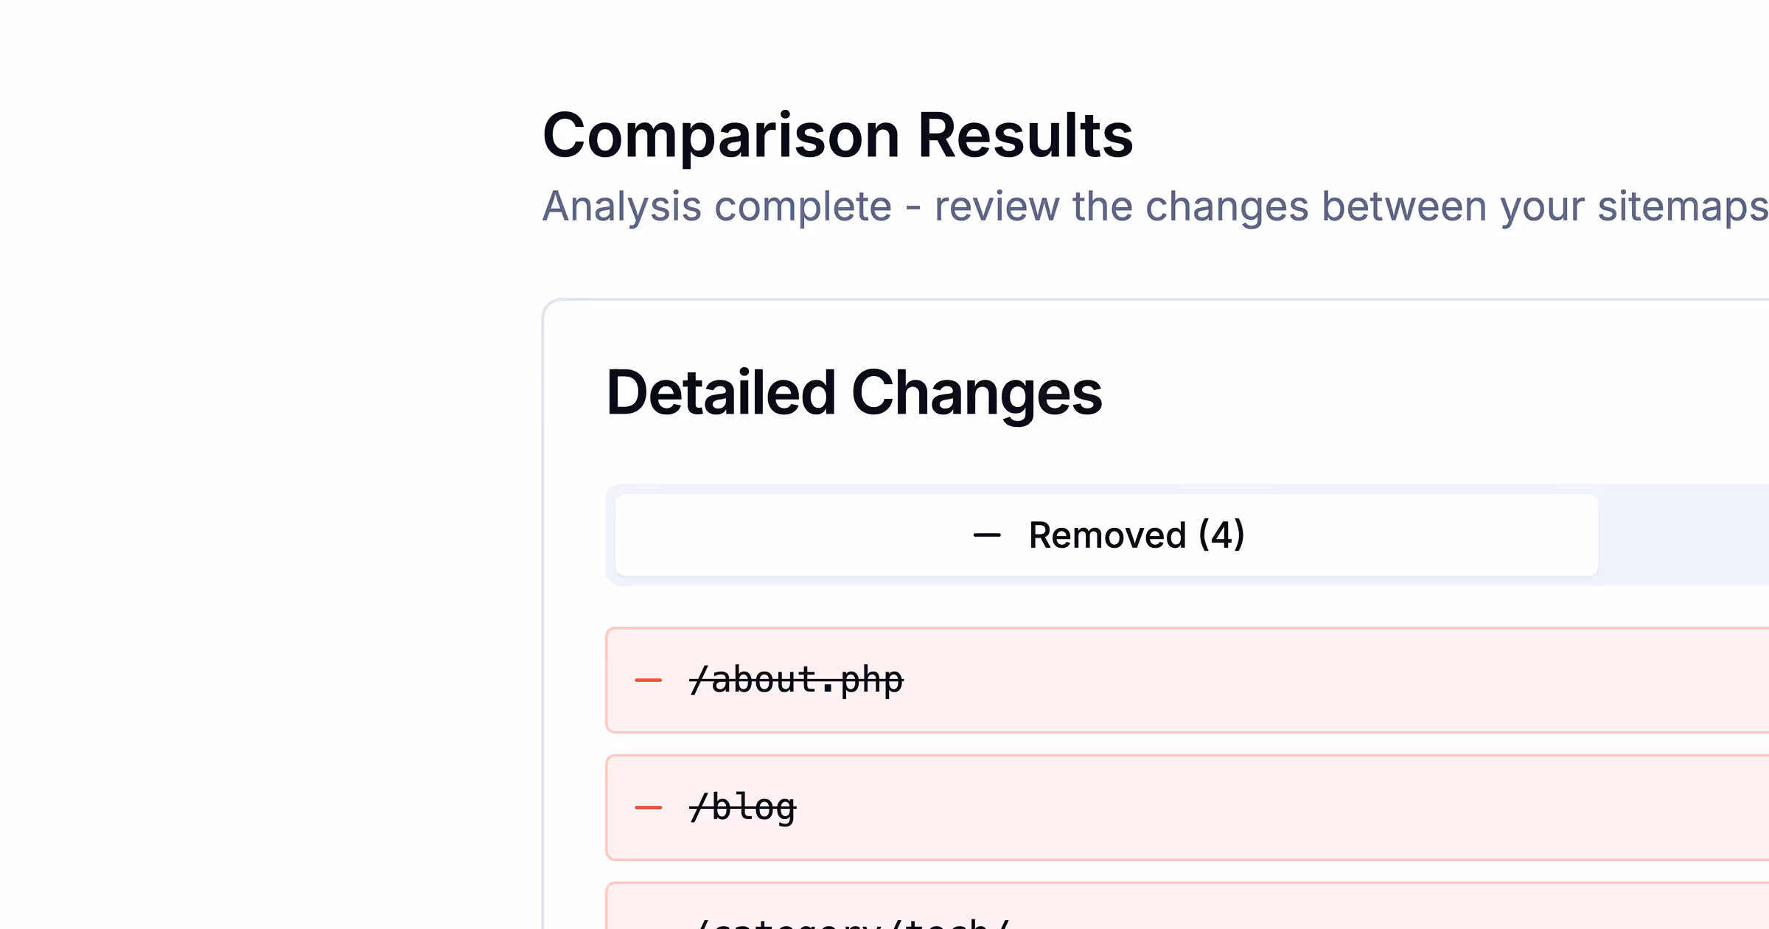Click the word "sitemaps" in the subtitle
The image size is (1769, 929).
point(1682,206)
